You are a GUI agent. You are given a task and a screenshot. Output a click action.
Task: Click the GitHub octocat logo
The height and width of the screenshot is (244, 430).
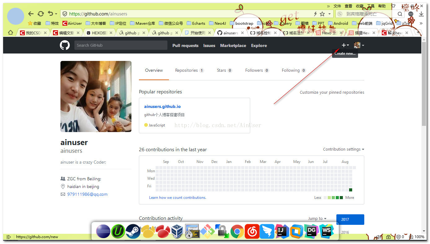point(65,45)
